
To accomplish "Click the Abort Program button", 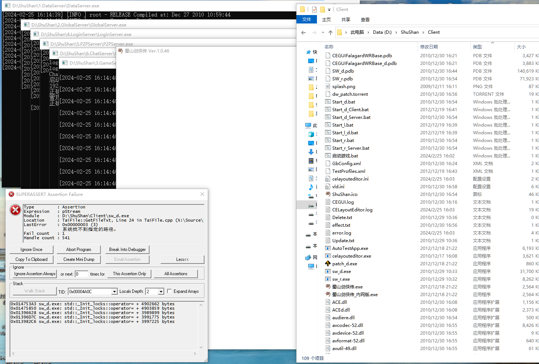I will pyautogui.click(x=79, y=250).
